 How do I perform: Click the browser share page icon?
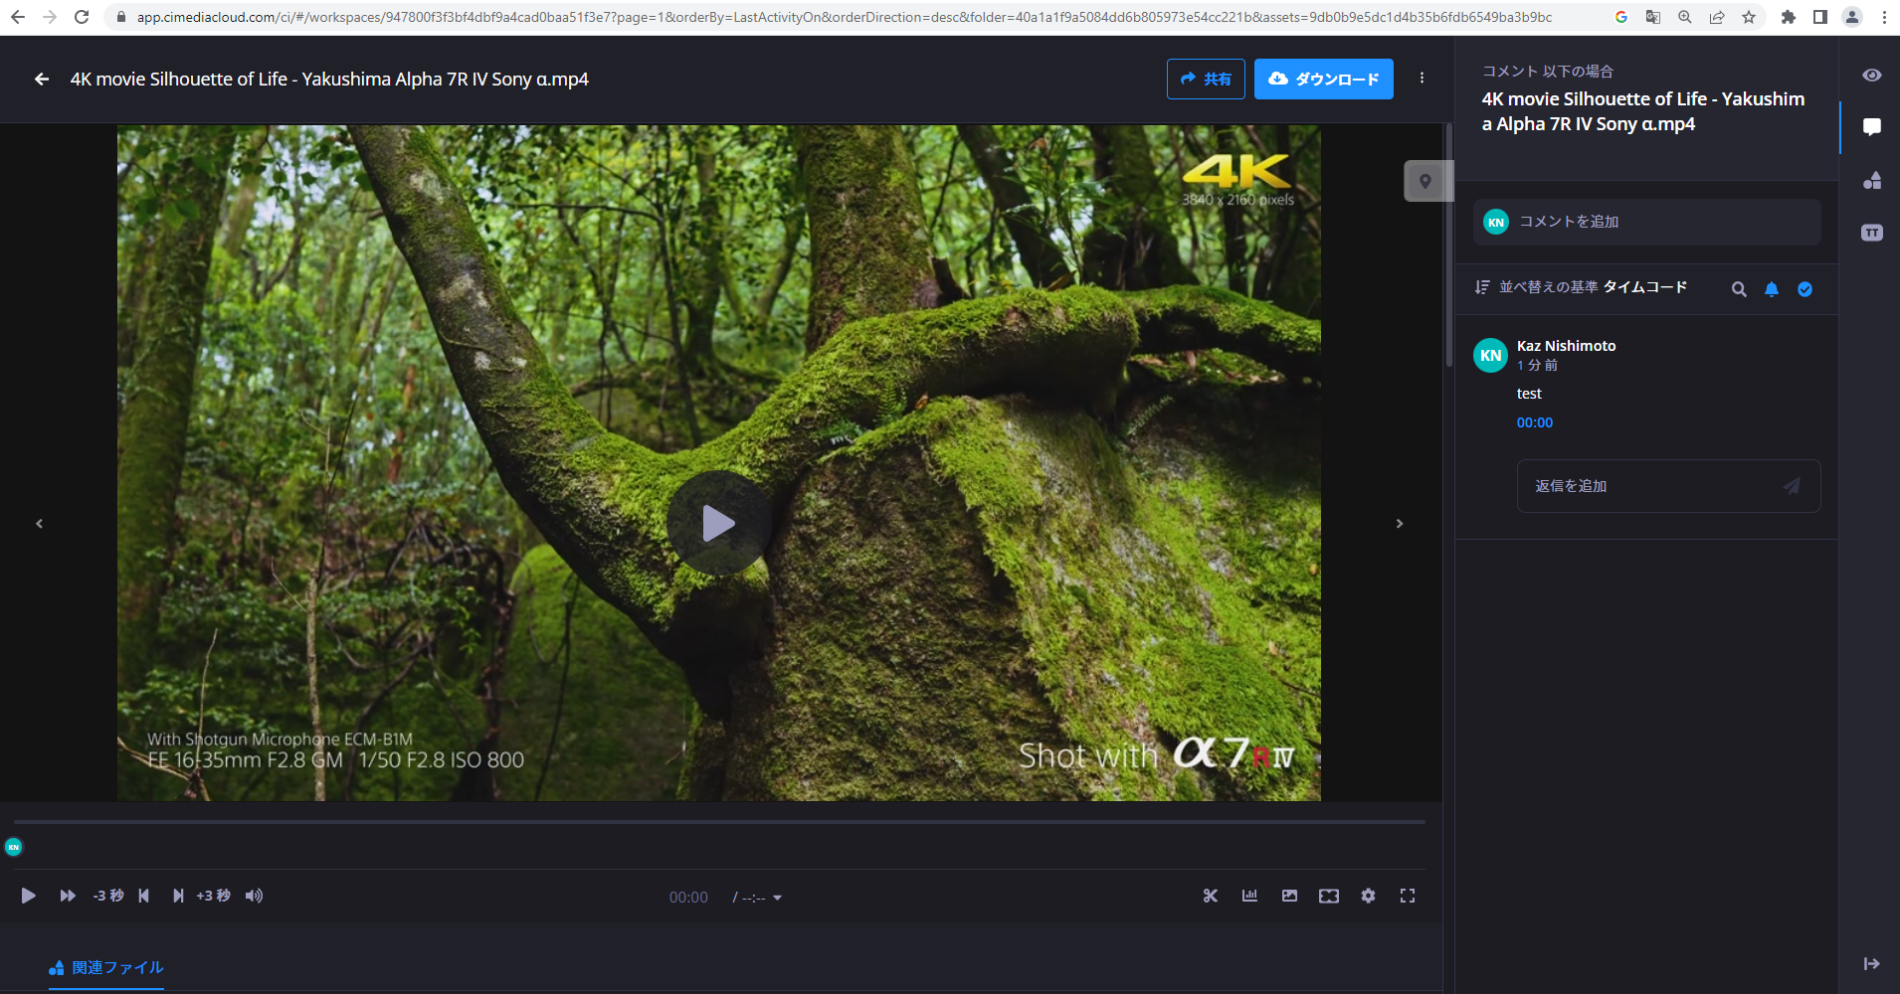(x=1717, y=17)
